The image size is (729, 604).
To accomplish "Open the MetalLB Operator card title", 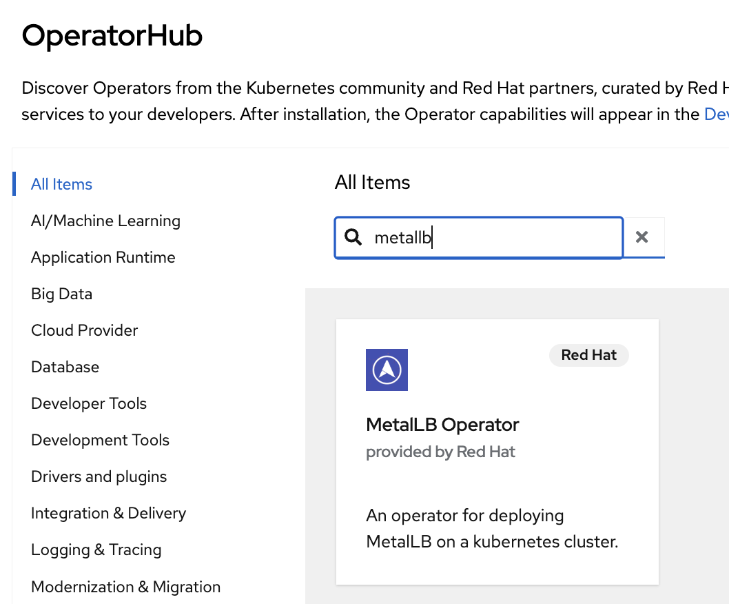I will [x=442, y=425].
